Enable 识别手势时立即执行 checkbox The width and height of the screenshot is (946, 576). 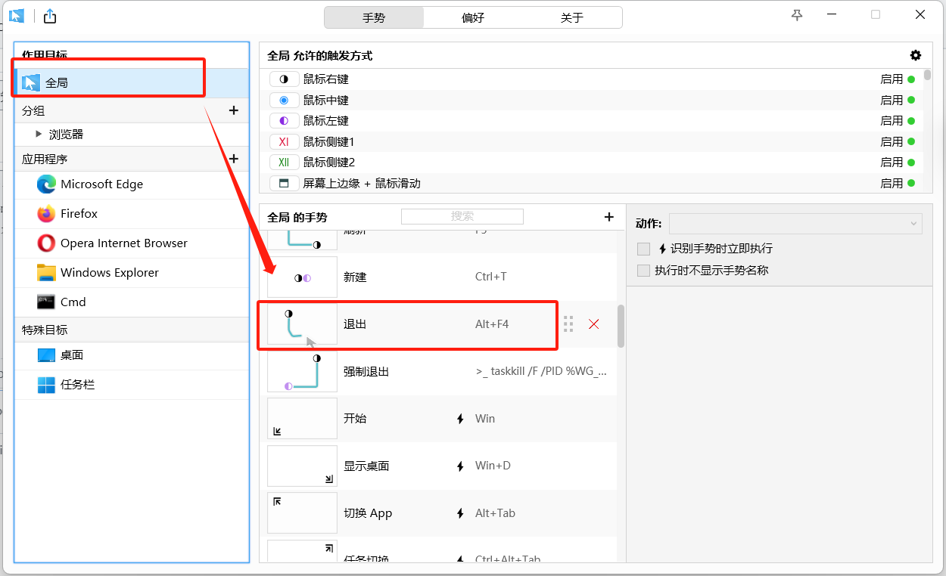pyautogui.click(x=644, y=249)
